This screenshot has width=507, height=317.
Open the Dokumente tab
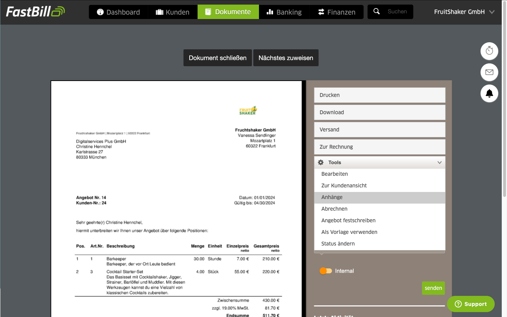pos(228,12)
